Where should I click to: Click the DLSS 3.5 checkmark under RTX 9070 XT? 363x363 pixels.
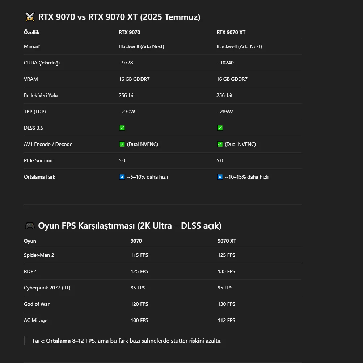click(220, 128)
